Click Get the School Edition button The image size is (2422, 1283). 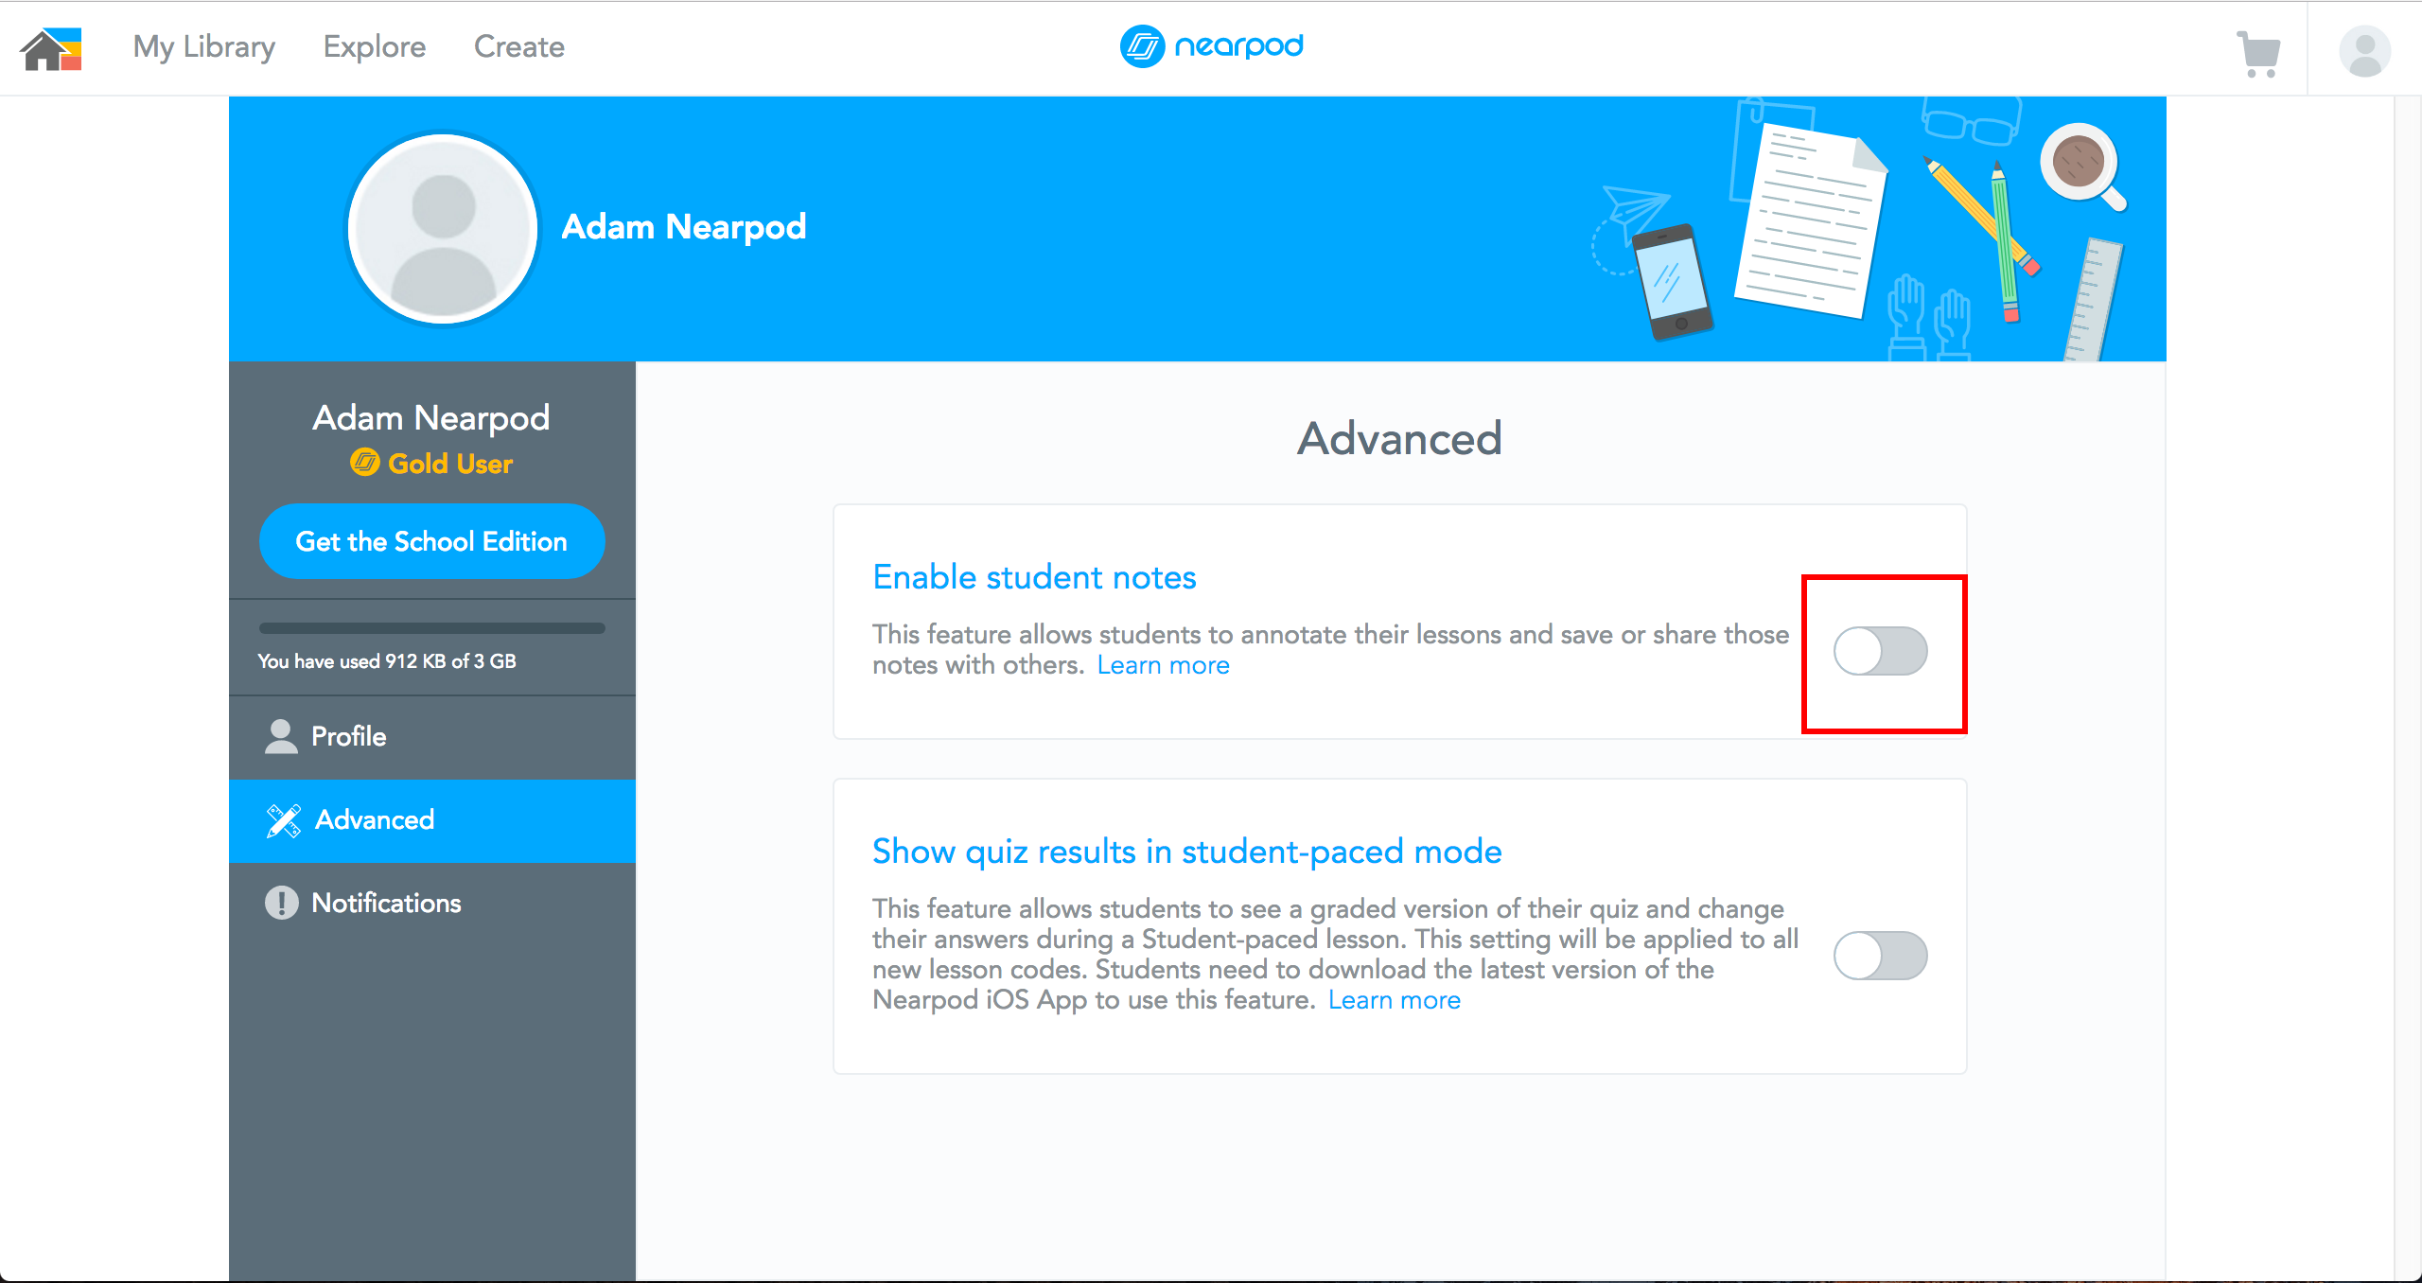430,541
